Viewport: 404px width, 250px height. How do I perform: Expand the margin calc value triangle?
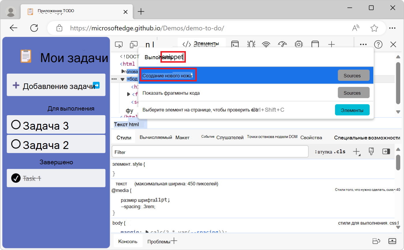click(147, 232)
